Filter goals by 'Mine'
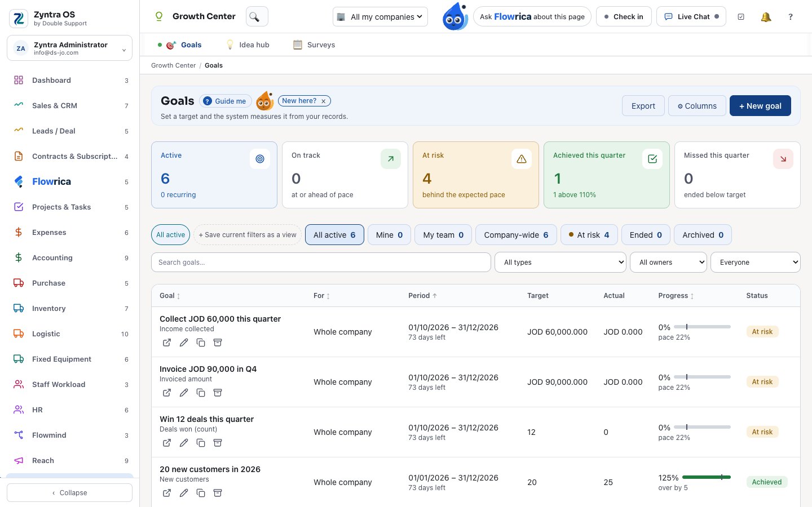The width and height of the screenshot is (812, 507). coord(389,235)
